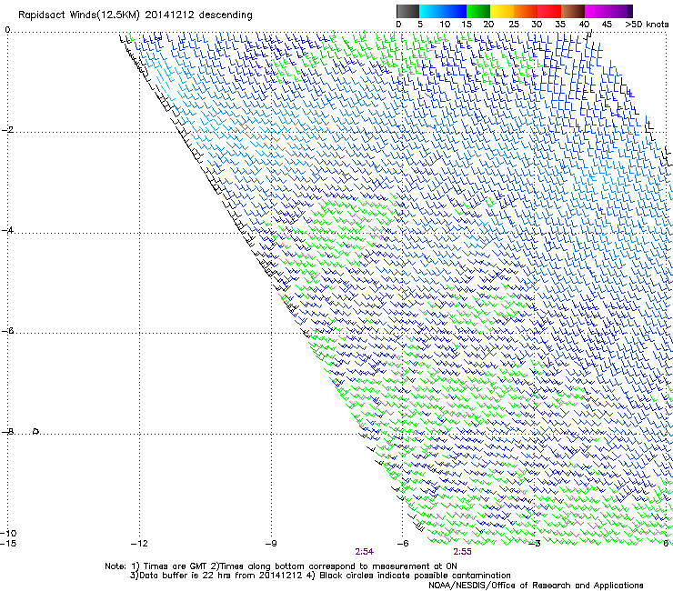This screenshot has width=673, height=591.
Task: Click the '>50 knots' legend label
Action: coord(647,25)
